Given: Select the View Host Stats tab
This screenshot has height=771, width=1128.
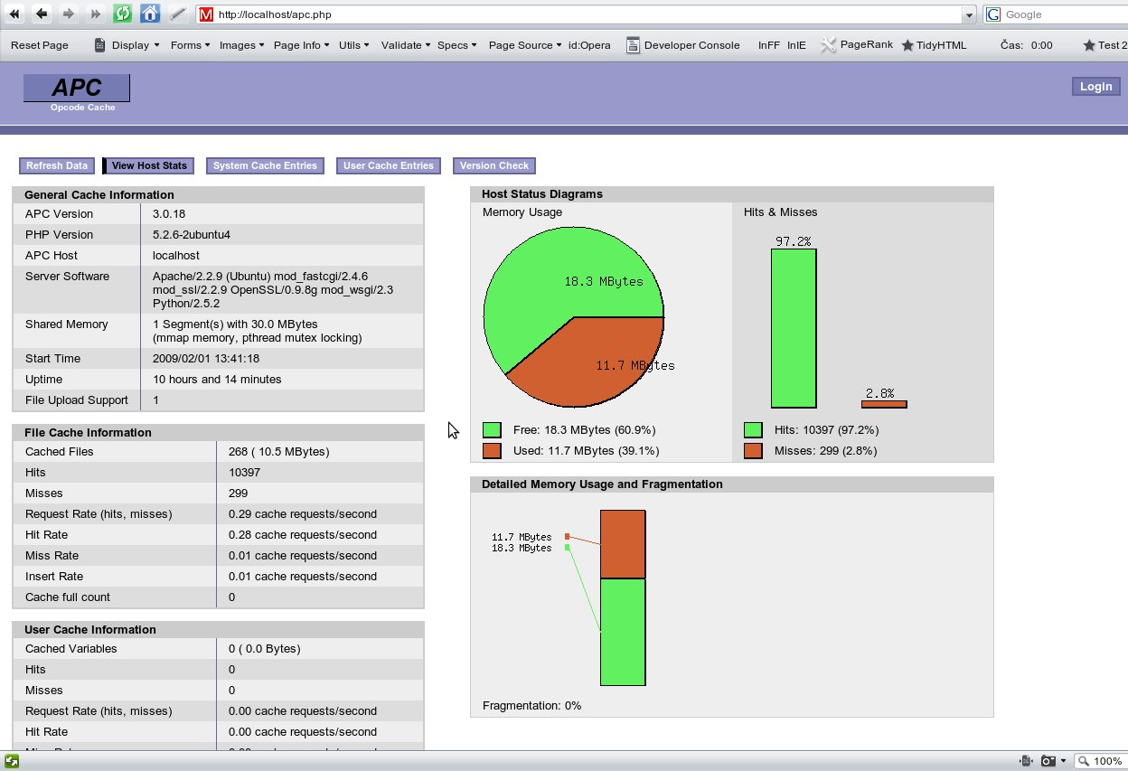Looking at the screenshot, I should tap(149, 165).
